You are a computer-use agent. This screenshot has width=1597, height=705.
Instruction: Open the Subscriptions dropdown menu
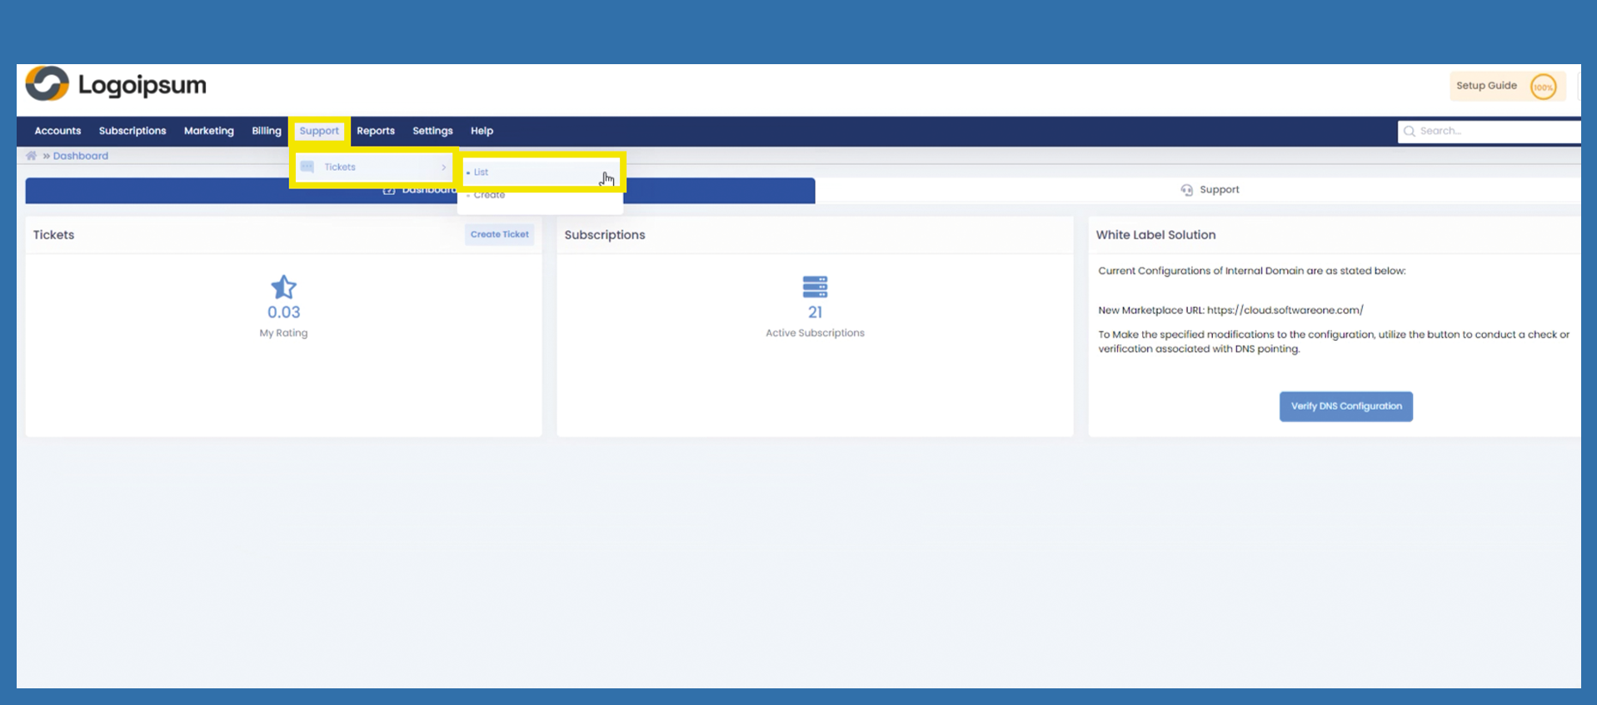132,131
